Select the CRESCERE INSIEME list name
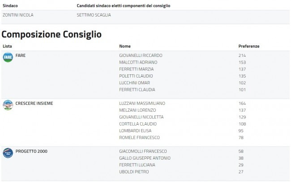The image size is (291, 182). point(34,103)
